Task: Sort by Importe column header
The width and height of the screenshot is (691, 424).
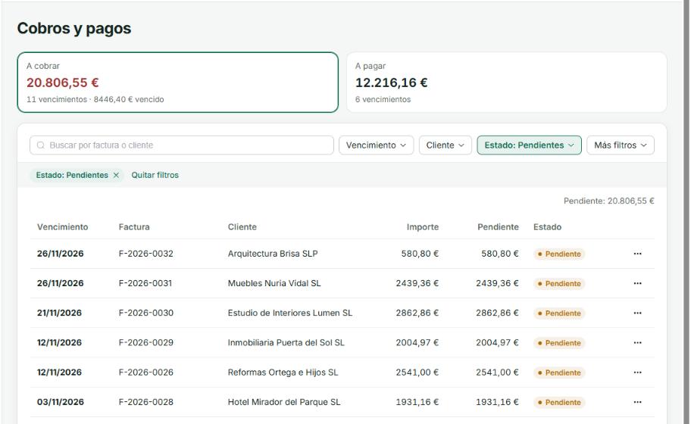Action: (422, 227)
